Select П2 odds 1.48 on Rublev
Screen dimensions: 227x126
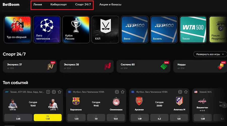pos(48,117)
